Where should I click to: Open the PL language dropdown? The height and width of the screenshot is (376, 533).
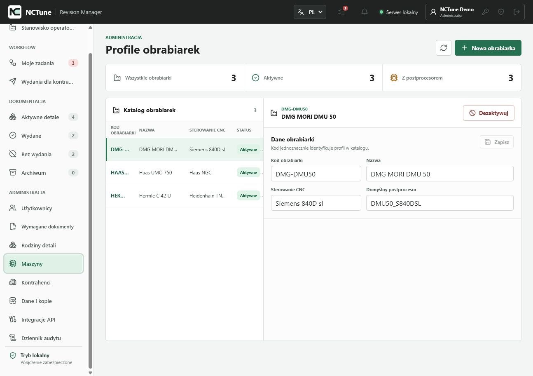pos(310,12)
